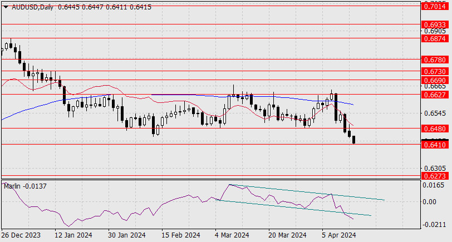The image size is (452, 242).
Task: Click the 0.6410 price level label
Action: 435,145
